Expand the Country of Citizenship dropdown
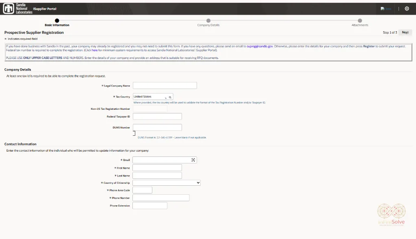The height and width of the screenshot is (239, 416). point(166,183)
